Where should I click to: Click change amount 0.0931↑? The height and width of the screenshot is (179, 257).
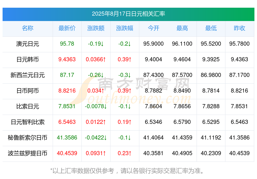(x=96, y=153)
